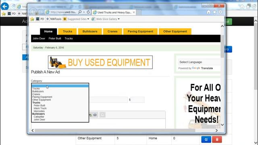The height and width of the screenshot is (145, 258).
Task: Open Home icon in background browser
Action: (x=242, y=7)
